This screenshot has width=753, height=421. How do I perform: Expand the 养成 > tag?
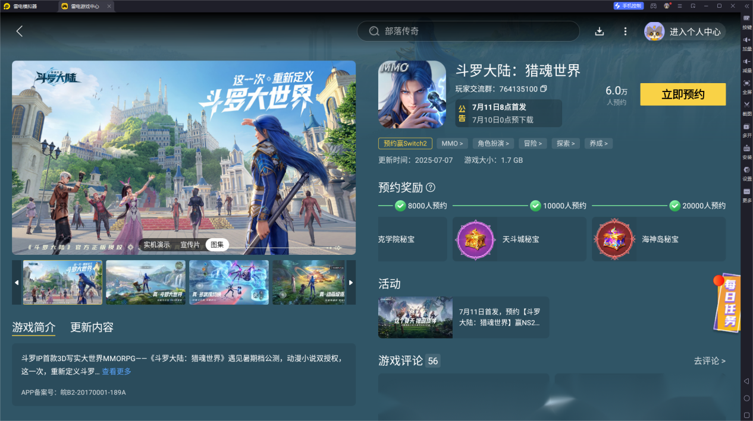point(598,143)
